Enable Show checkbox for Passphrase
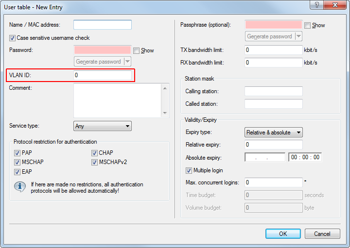The width and height of the screenshot is (350, 248). (307, 25)
